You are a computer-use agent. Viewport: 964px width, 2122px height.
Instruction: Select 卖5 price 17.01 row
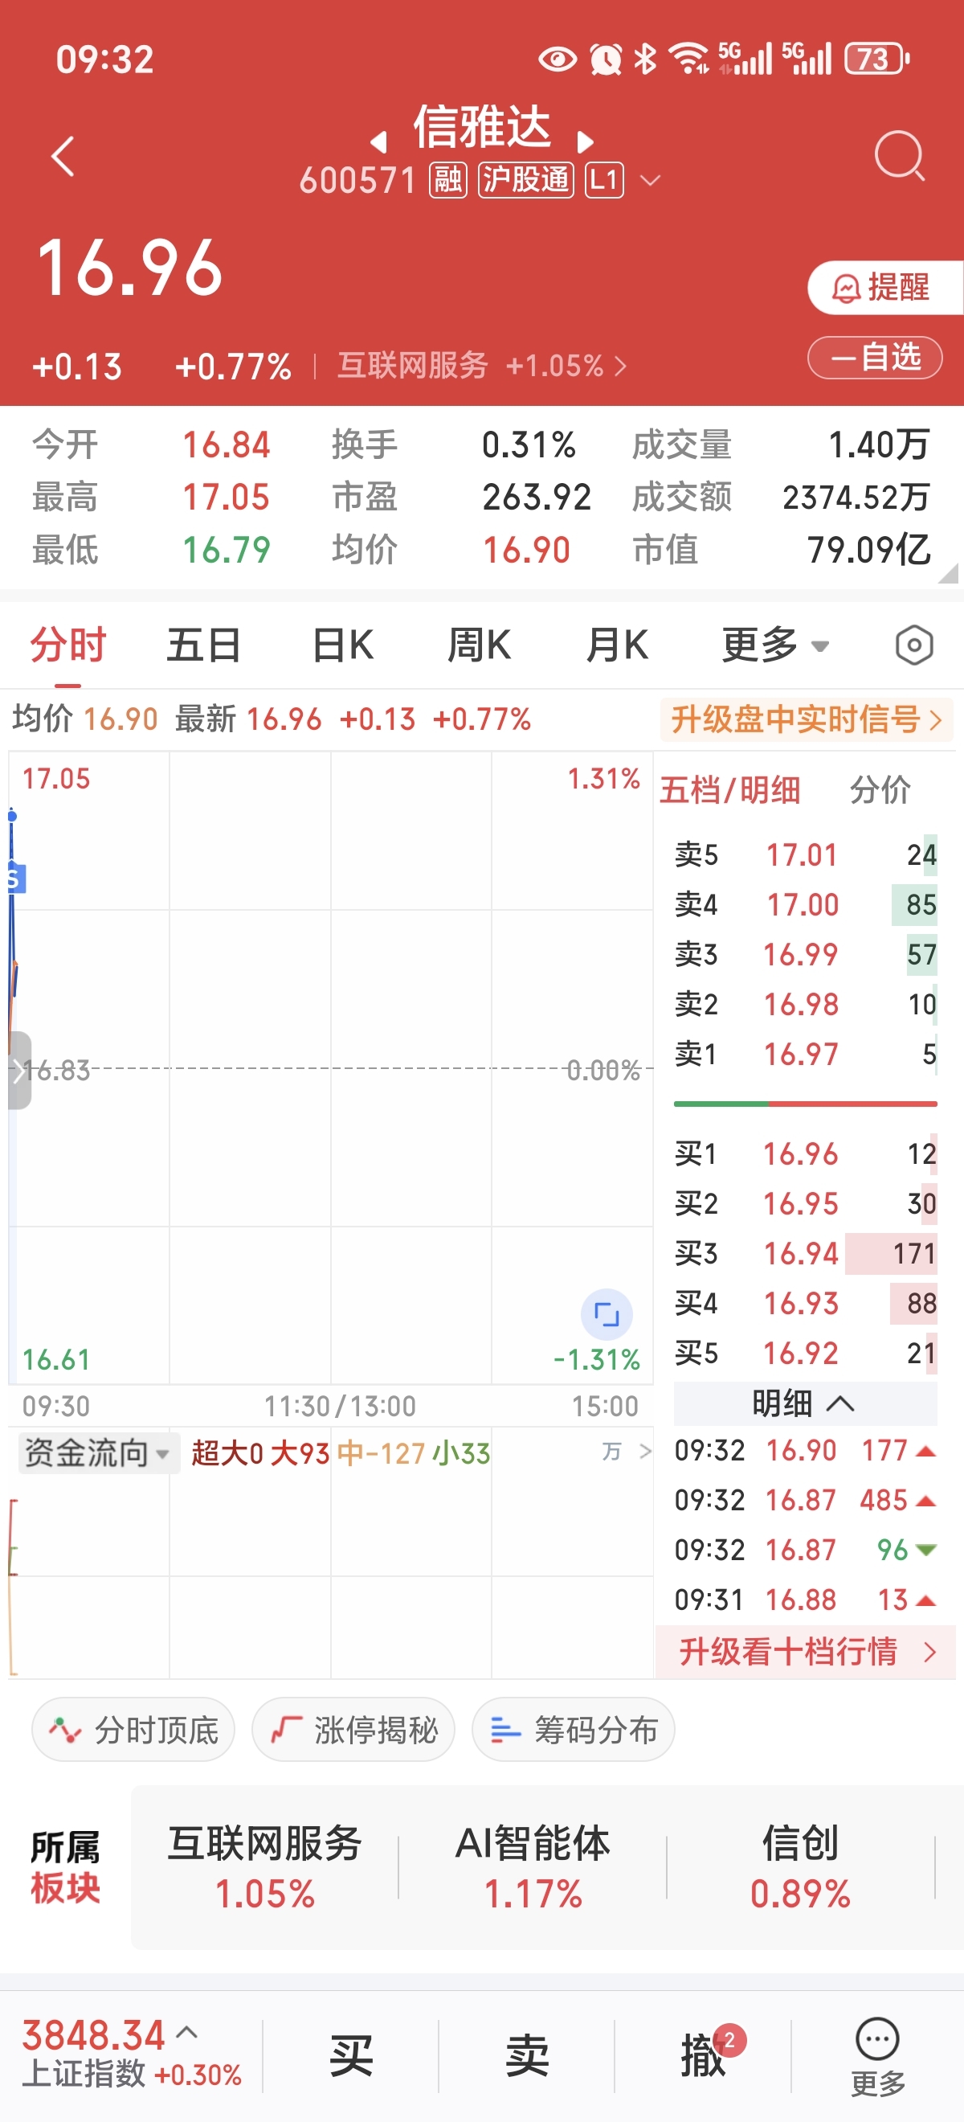[805, 854]
